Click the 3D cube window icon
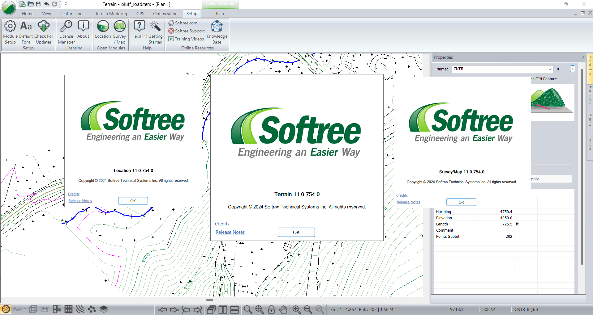The width and height of the screenshot is (593, 315). [x=33, y=309]
